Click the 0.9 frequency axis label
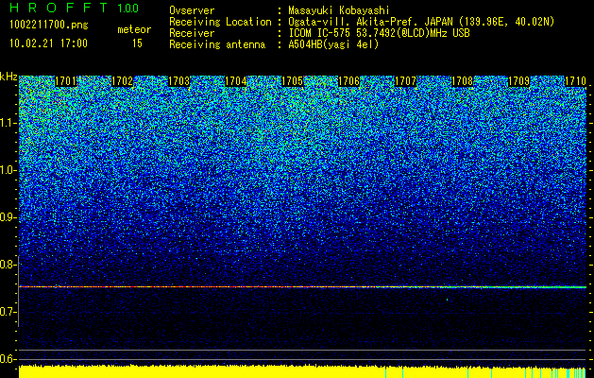The image size is (594, 378). (8, 217)
